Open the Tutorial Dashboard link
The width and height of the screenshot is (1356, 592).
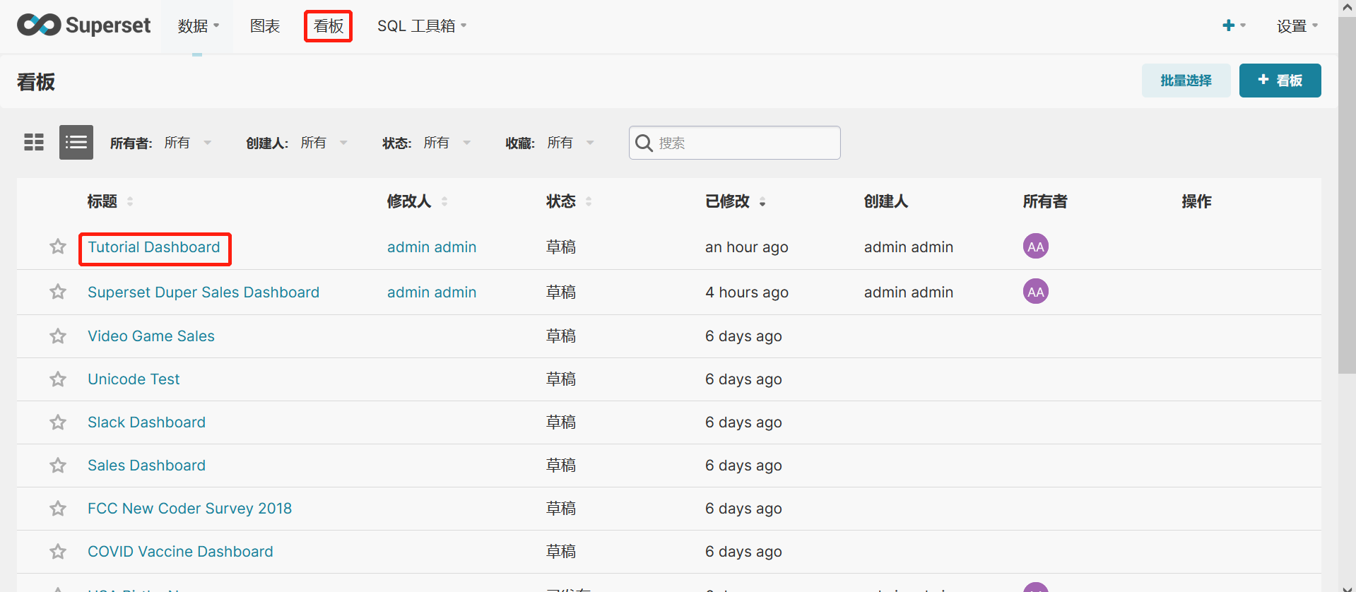tap(154, 247)
